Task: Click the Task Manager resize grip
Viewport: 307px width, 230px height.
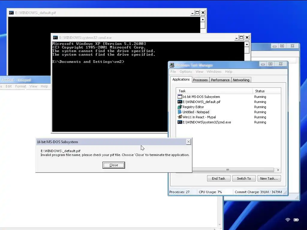Action: (285, 192)
